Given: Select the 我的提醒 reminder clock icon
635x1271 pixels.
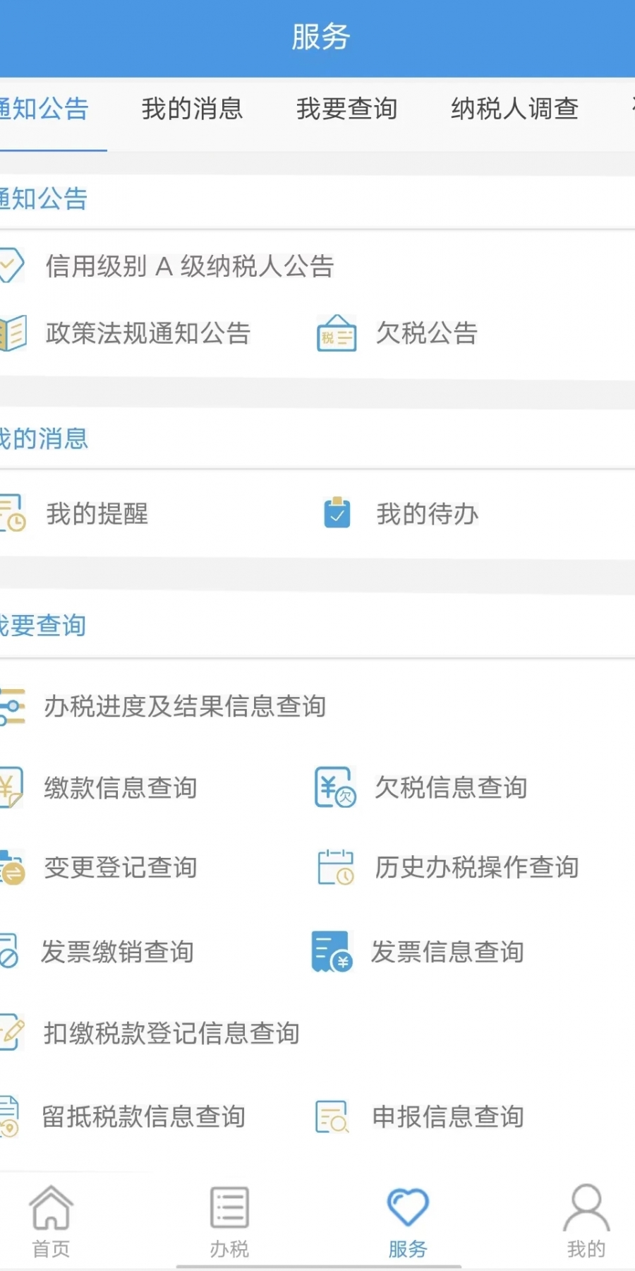Looking at the screenshot, I should (x=13, y=514).
